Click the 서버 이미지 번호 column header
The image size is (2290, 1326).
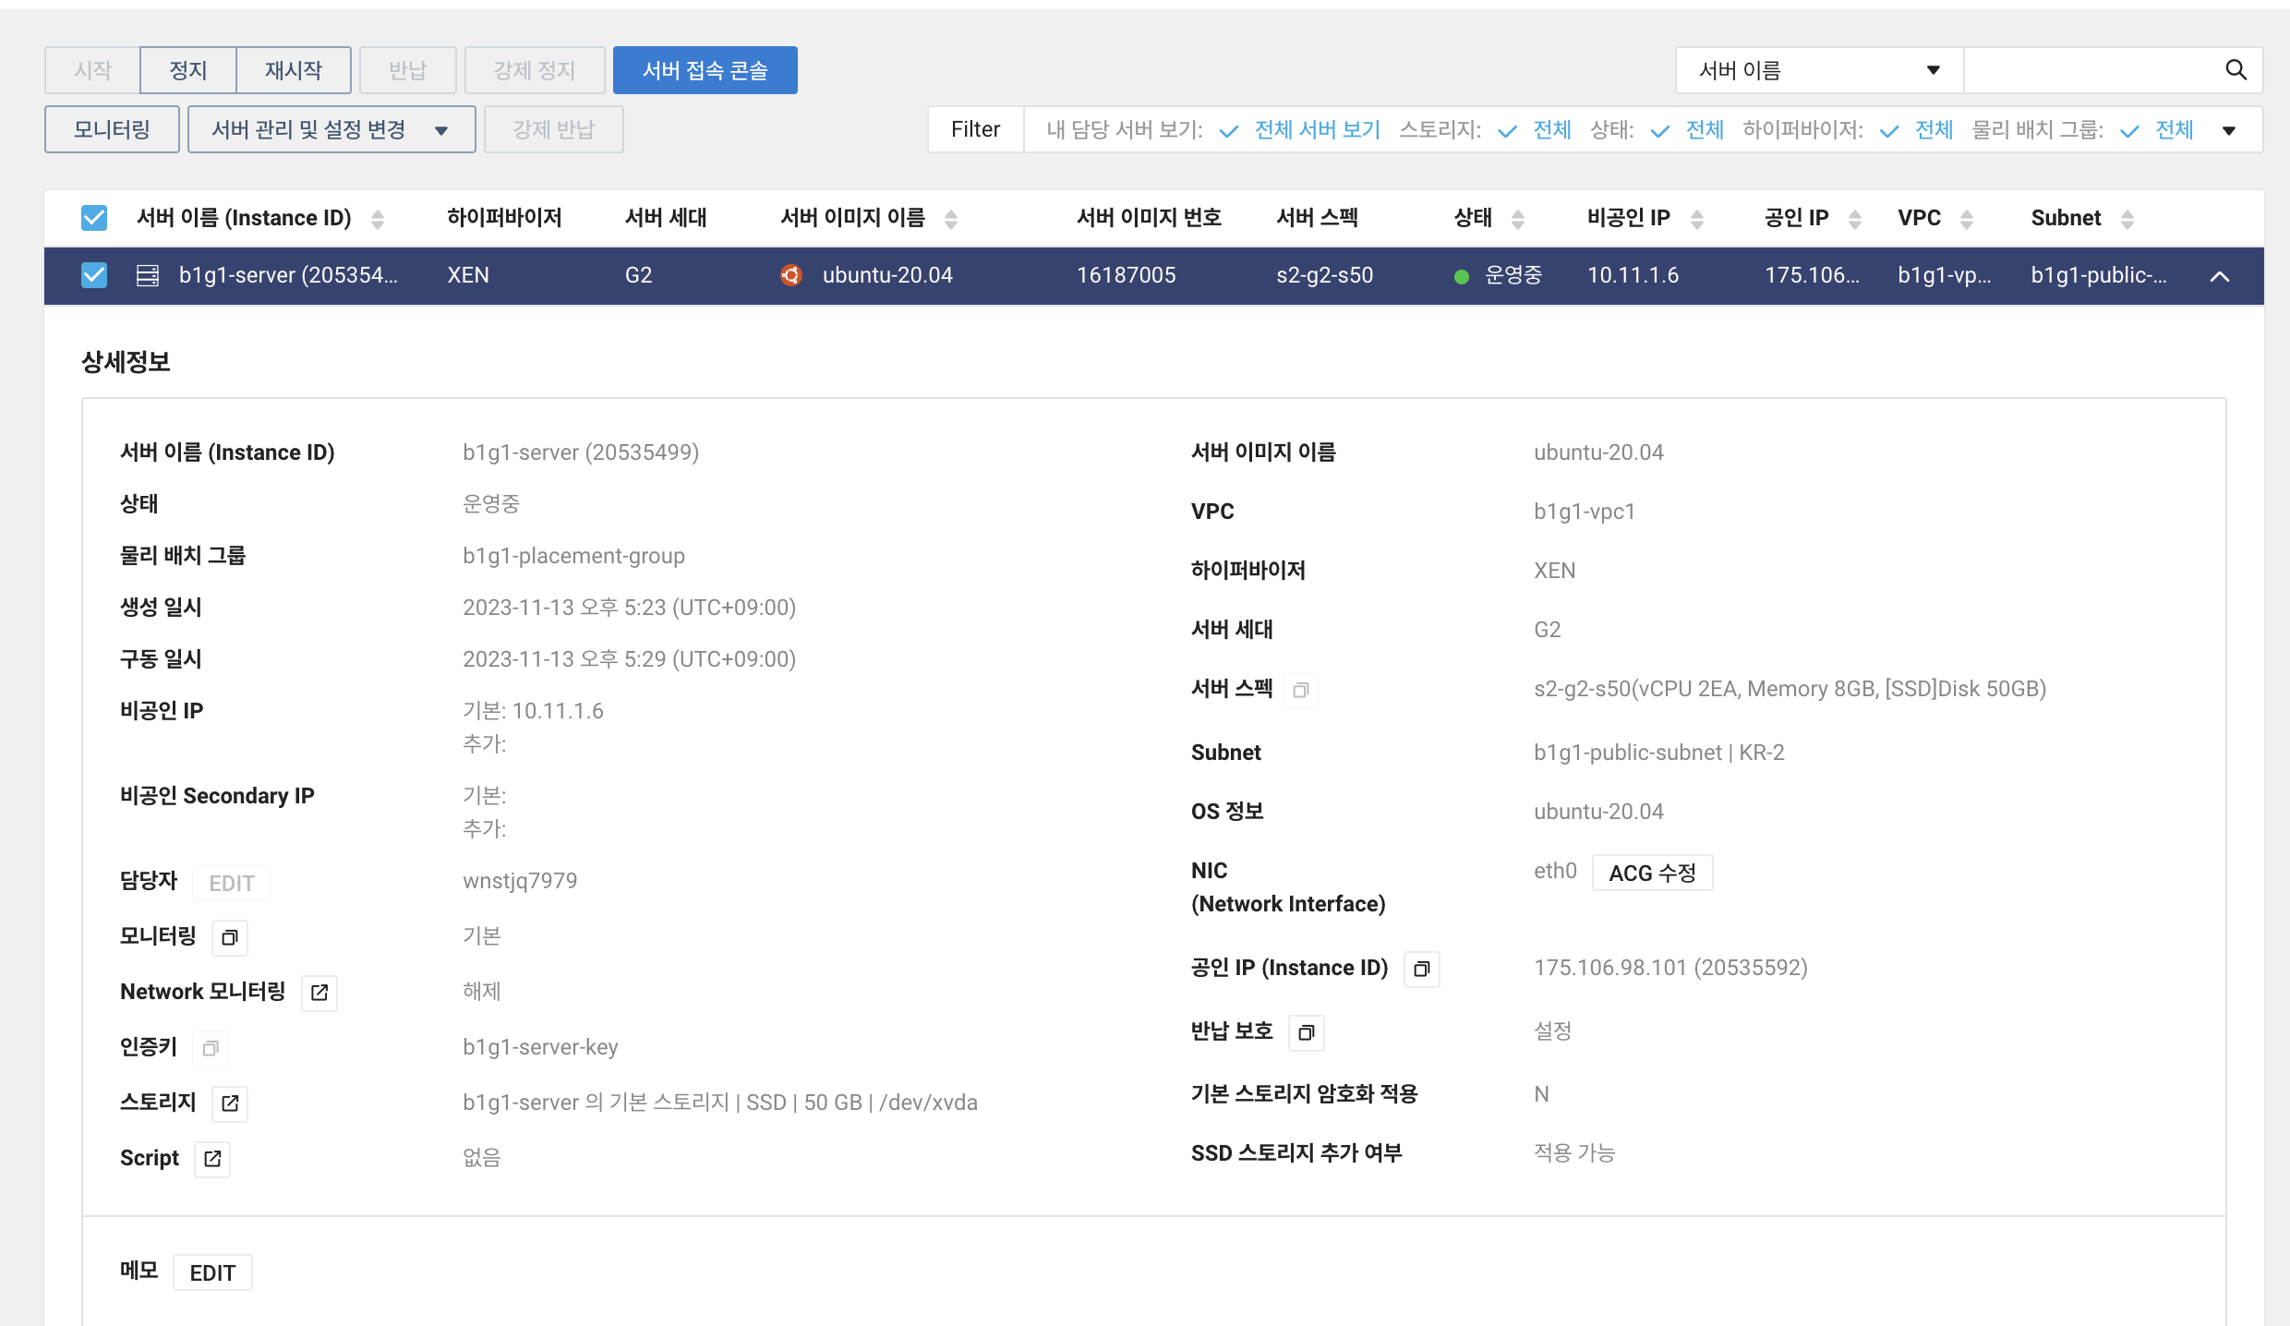click(x=1149, y=218)
